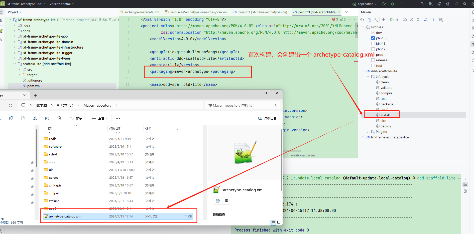Switch to pom.xml (lxf-frame-archetype-lite) tab
Screen dimensions: 474x234
[260, 12]
